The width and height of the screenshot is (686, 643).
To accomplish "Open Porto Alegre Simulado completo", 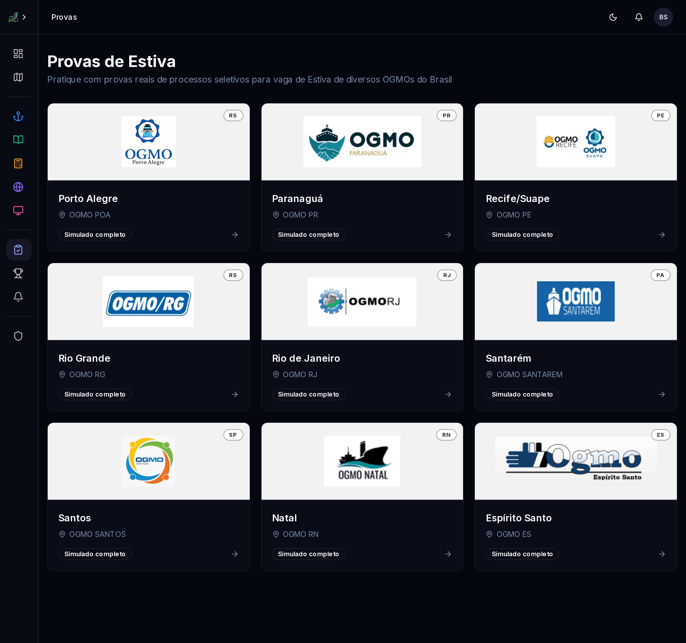I will tap(95, 235).
